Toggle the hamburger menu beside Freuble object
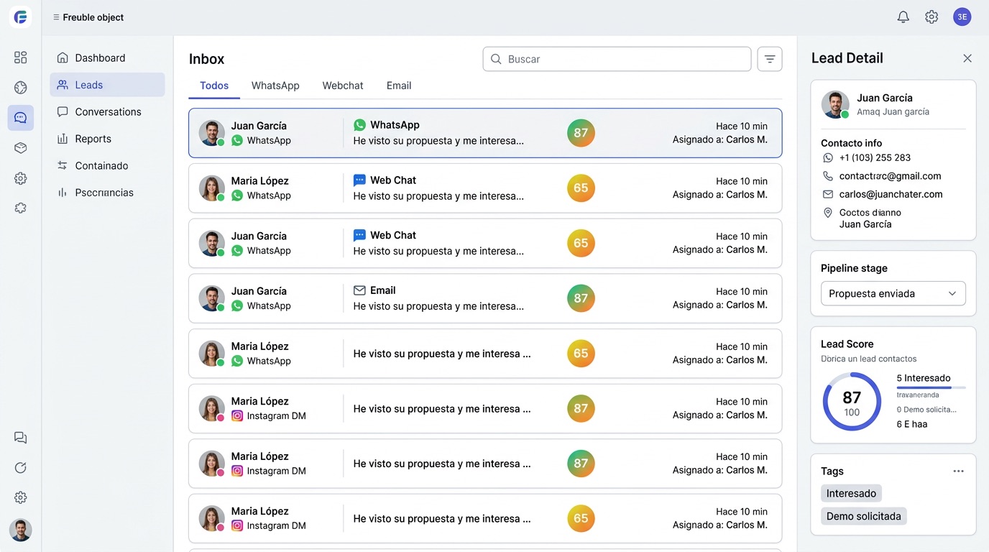Viewport: 989px width, 552px height. (56, 17)
